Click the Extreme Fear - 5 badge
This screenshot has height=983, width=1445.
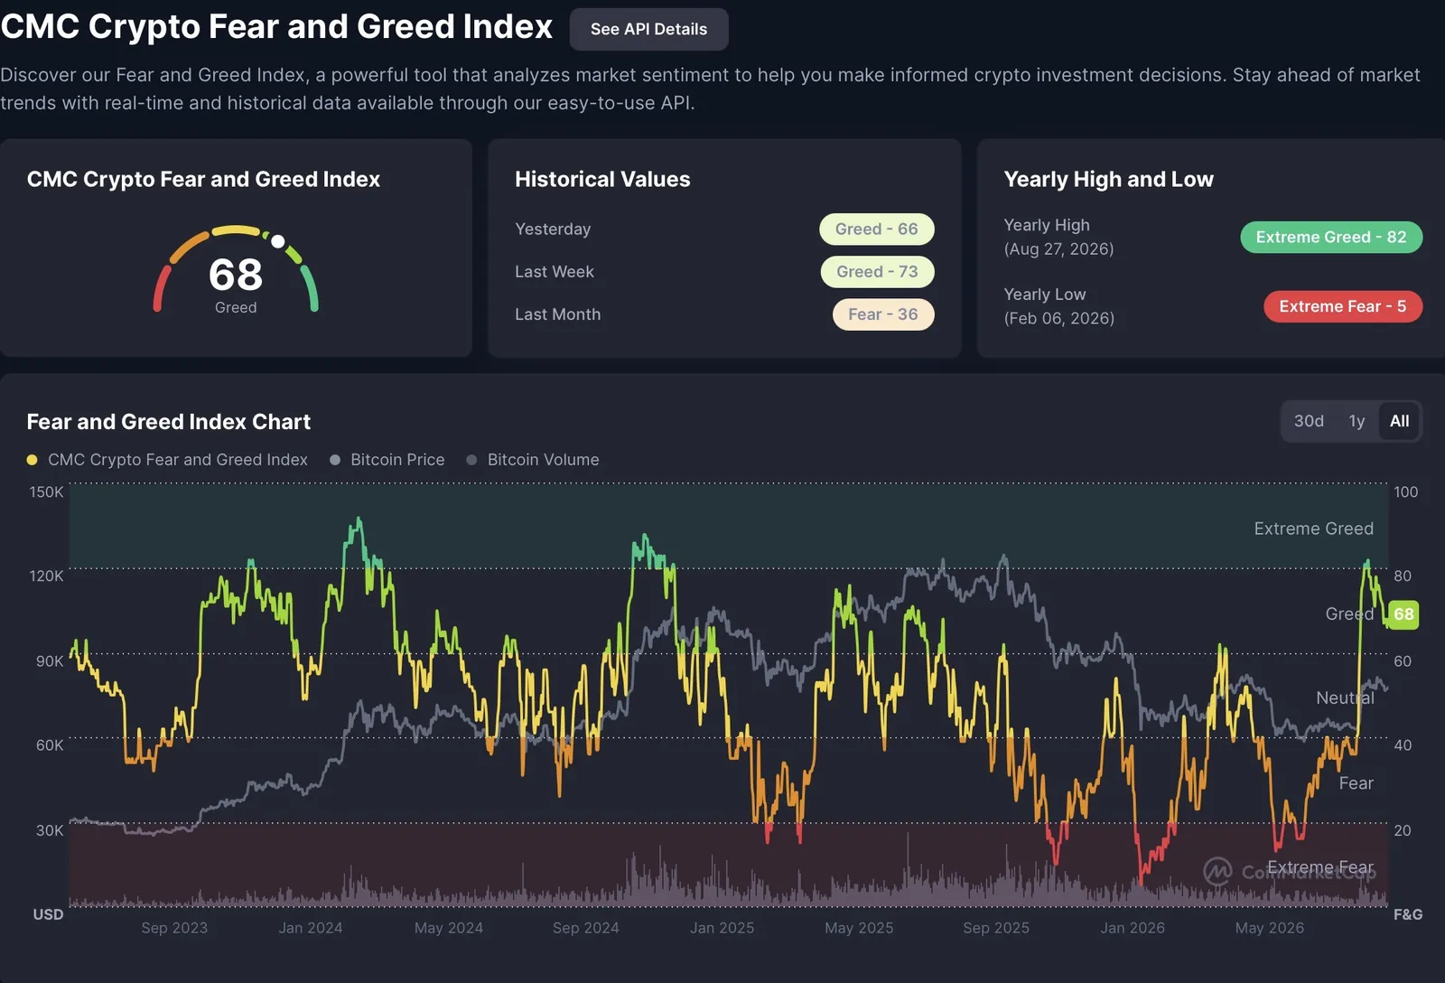coord(1343,306)
